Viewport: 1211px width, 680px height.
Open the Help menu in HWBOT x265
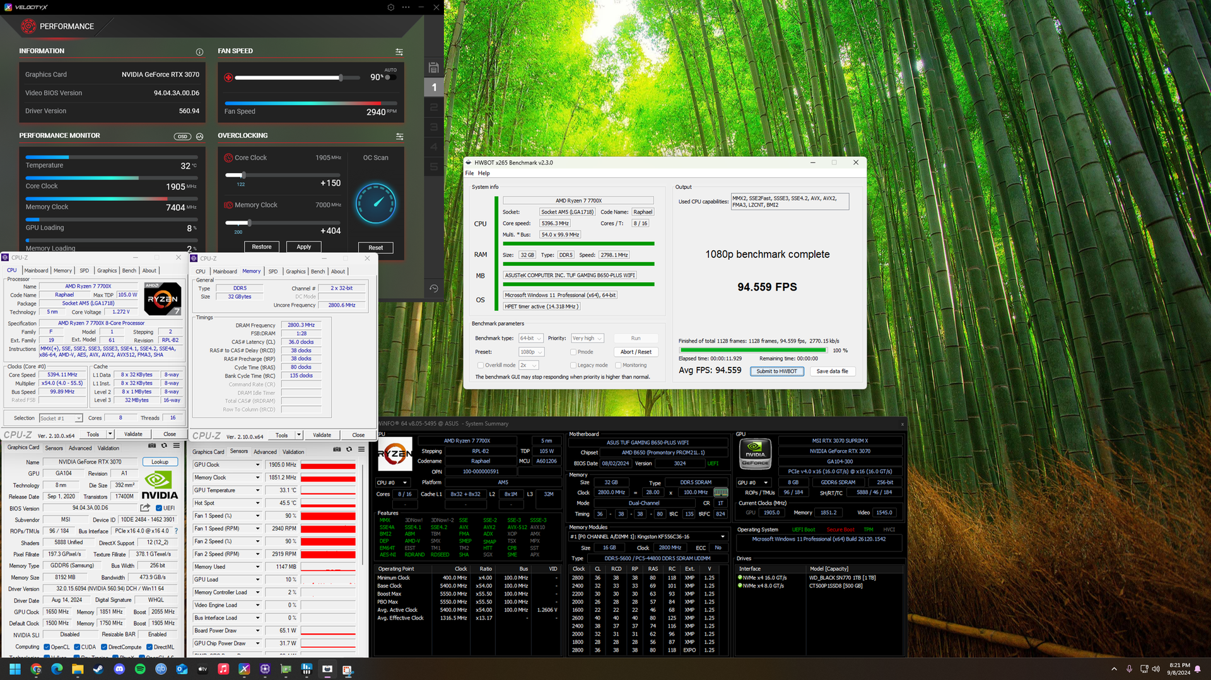pos(484,173)
